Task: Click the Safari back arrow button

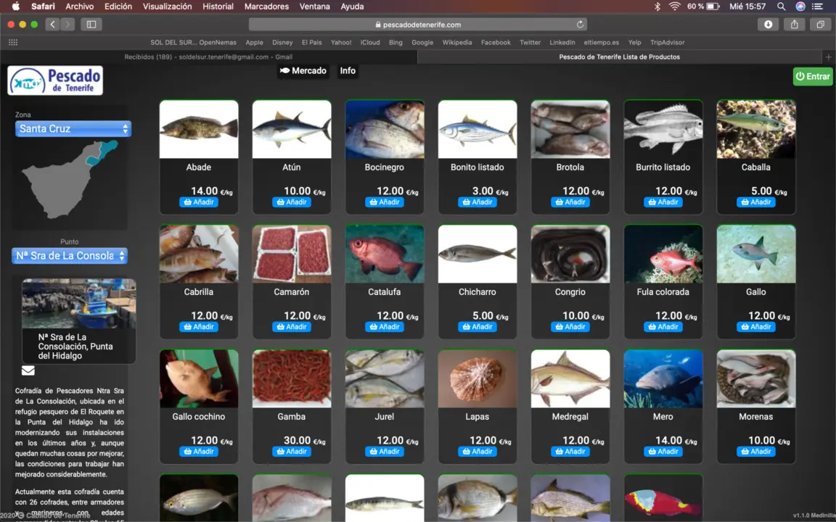Action: [52, 25]
